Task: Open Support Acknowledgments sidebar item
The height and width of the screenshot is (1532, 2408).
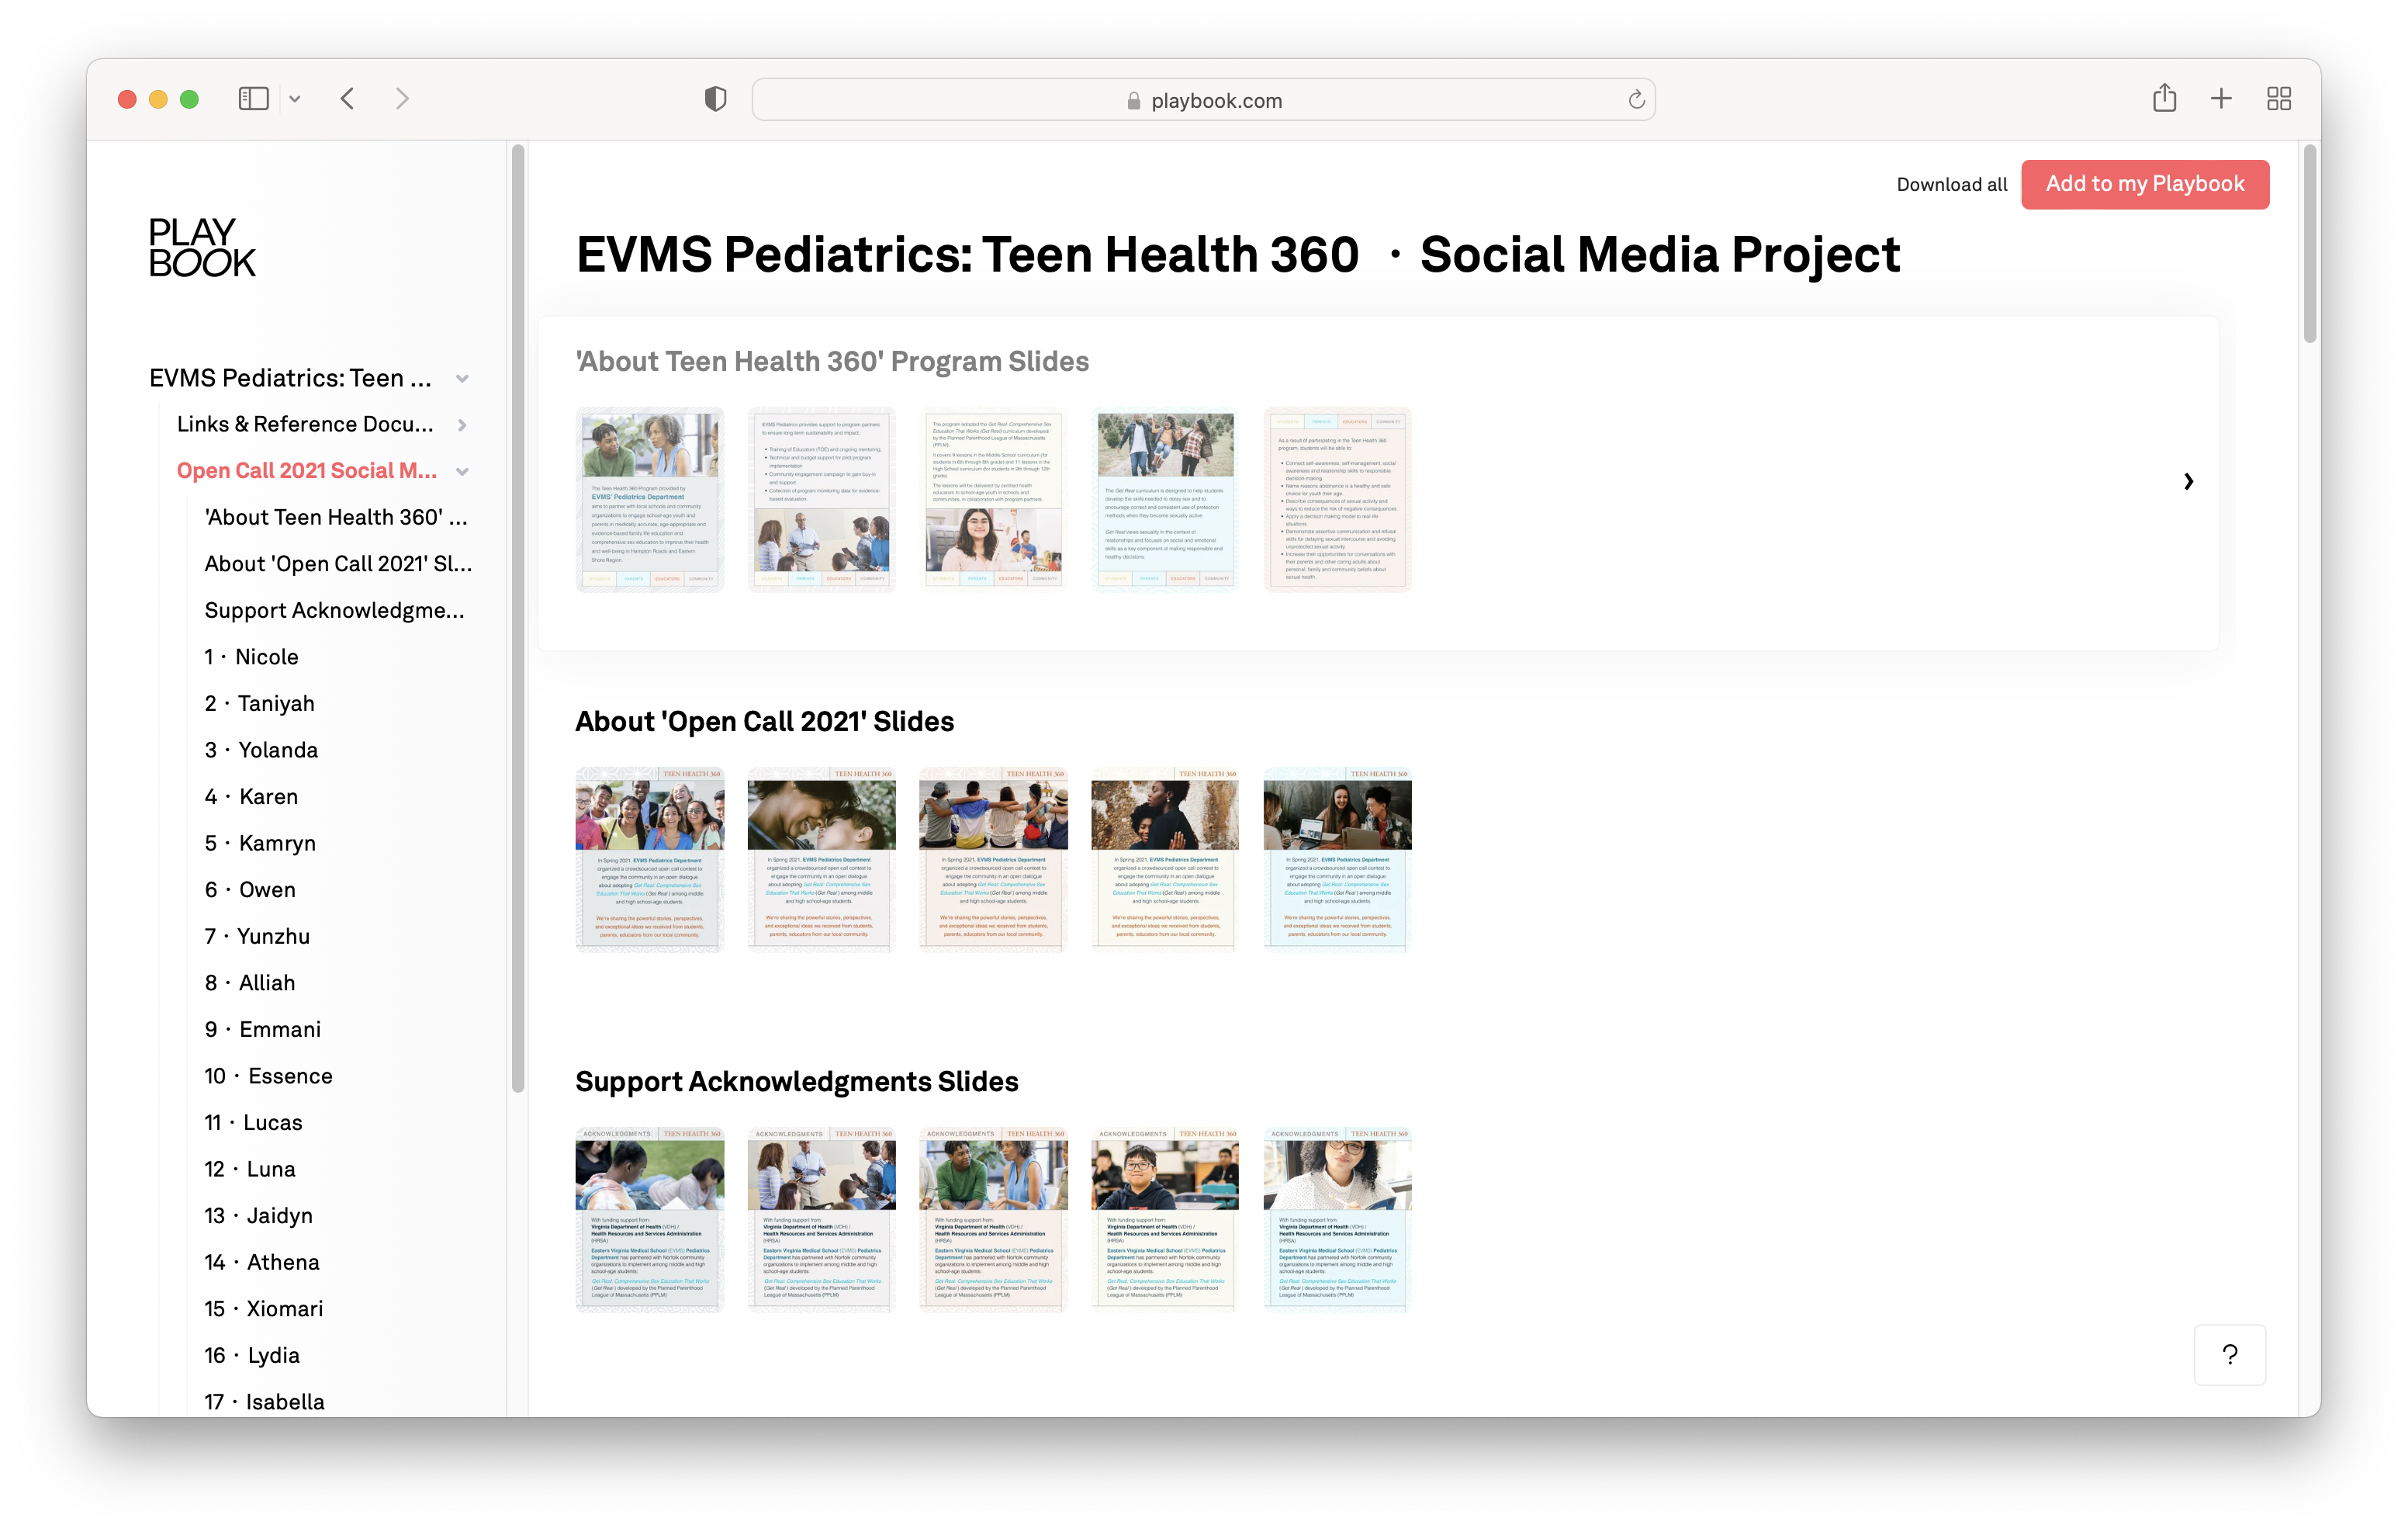Action: pos(334,611)
